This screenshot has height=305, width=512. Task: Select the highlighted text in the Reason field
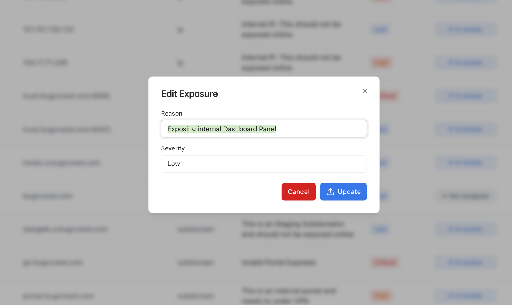click(222, 129)
